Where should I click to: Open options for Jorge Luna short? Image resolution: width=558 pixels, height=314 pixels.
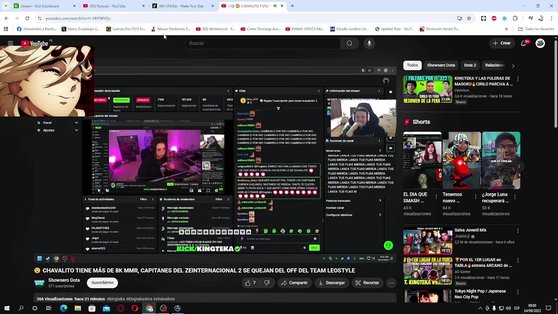(x=515, y=197)
